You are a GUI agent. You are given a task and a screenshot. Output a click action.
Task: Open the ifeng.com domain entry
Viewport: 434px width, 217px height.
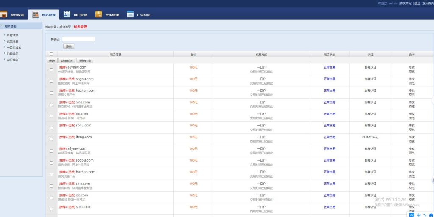click(x=84, y=137)
